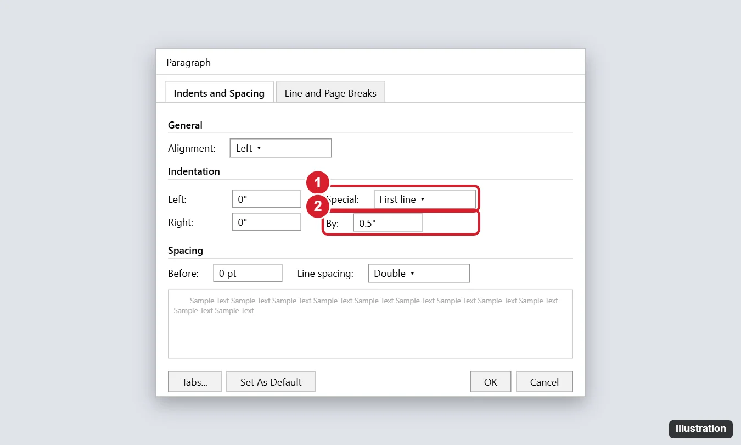Click the Before spacing field showing 0 pt

click(248, 273)
